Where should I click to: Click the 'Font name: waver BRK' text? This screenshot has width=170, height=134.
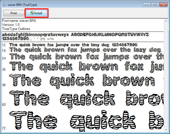pyautogui.click(x=19, y=21)
